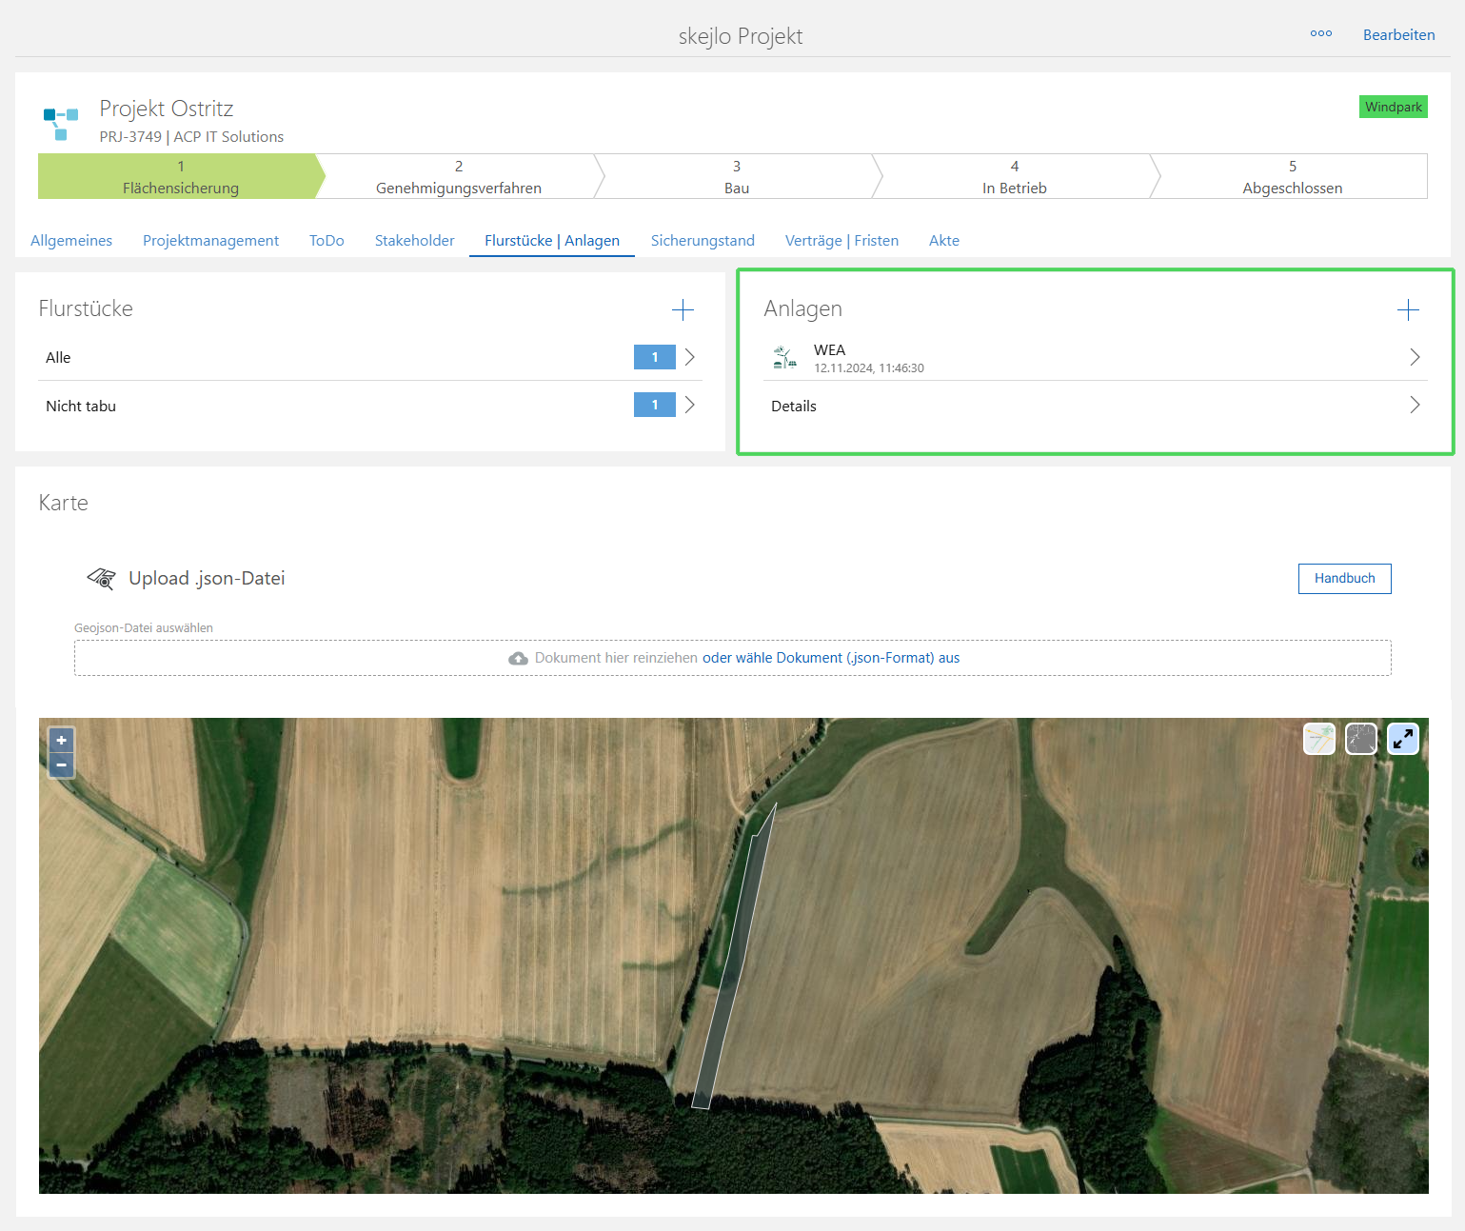
Task: Click the Handbuch button
Action: click(x=1344, y=579)
